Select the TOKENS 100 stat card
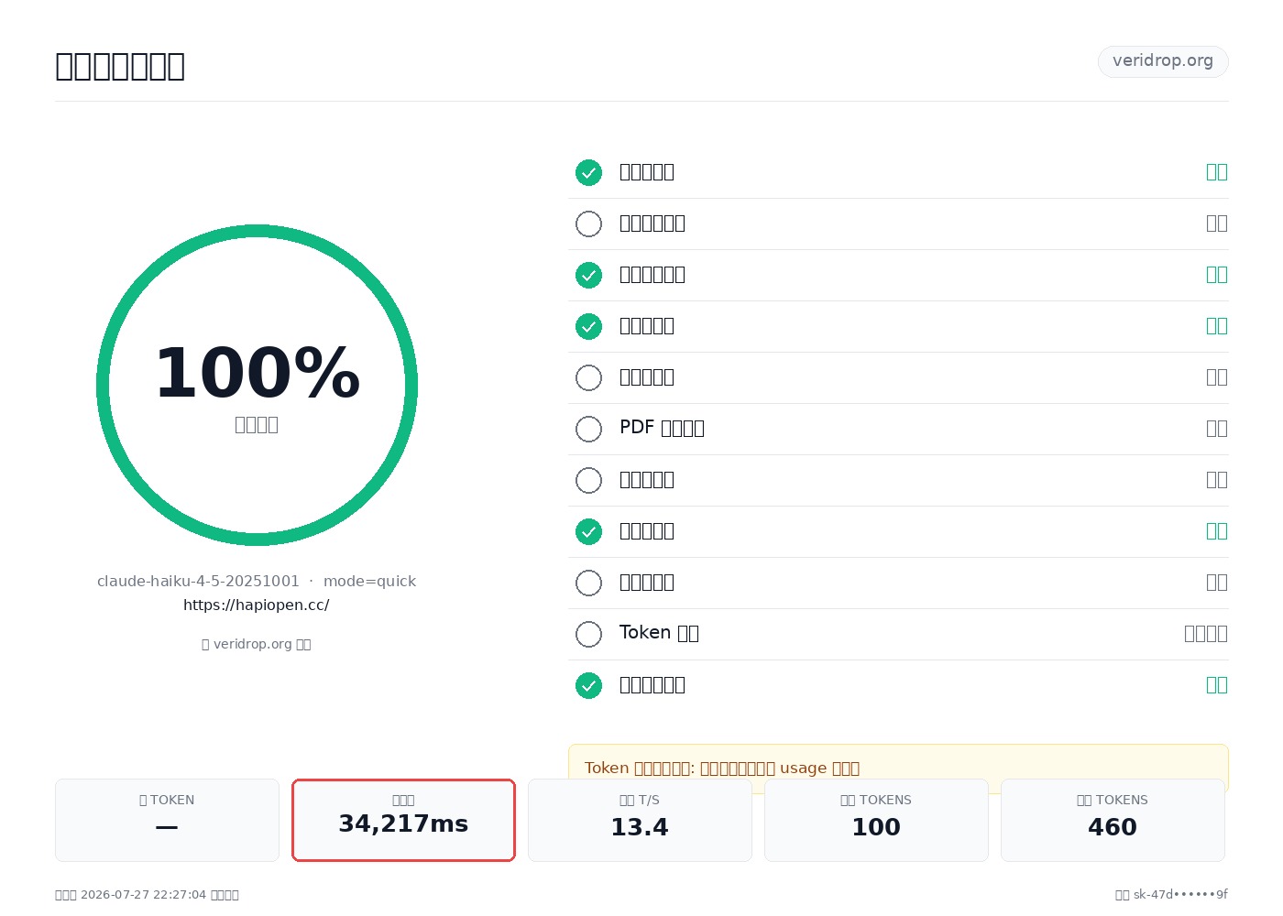 (876, 820)
